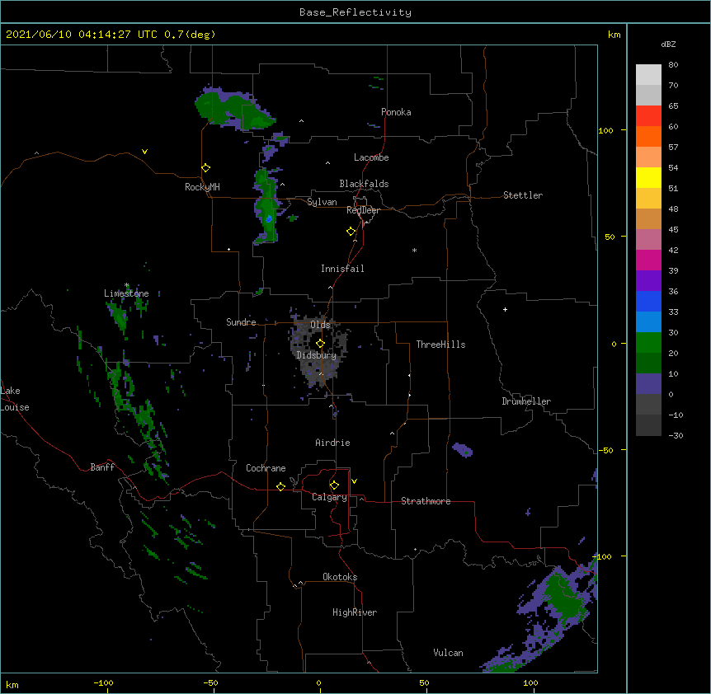This screenshot has width=711, height=694.
Task: Click the Lake Louise map label
Action: click(x=15, y=399)
